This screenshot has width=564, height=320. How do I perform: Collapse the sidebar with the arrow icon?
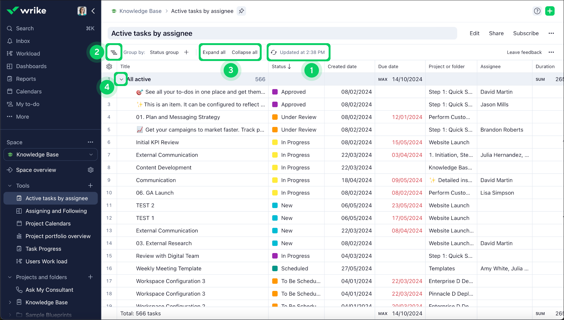coord(93,11)
